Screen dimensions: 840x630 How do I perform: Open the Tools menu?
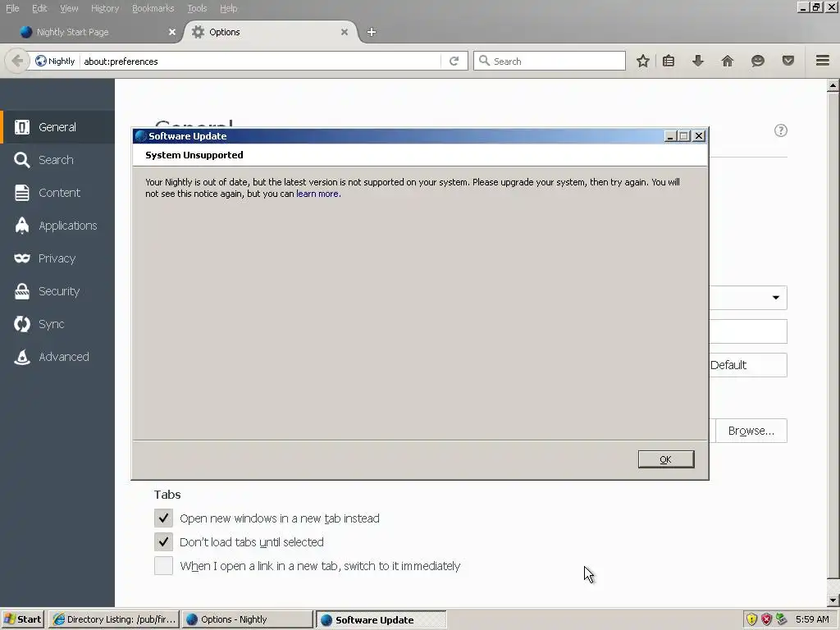tap(197, 8)
